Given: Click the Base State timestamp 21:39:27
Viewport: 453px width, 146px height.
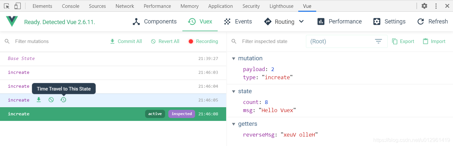Looking at the screenshot, I should [x=208, y=59].
